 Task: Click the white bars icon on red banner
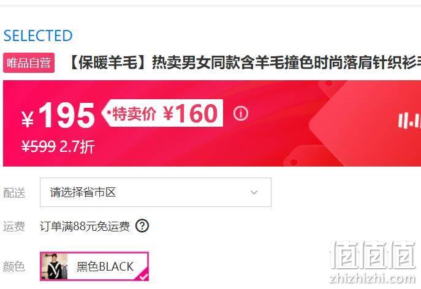click(x=409, y=121)
